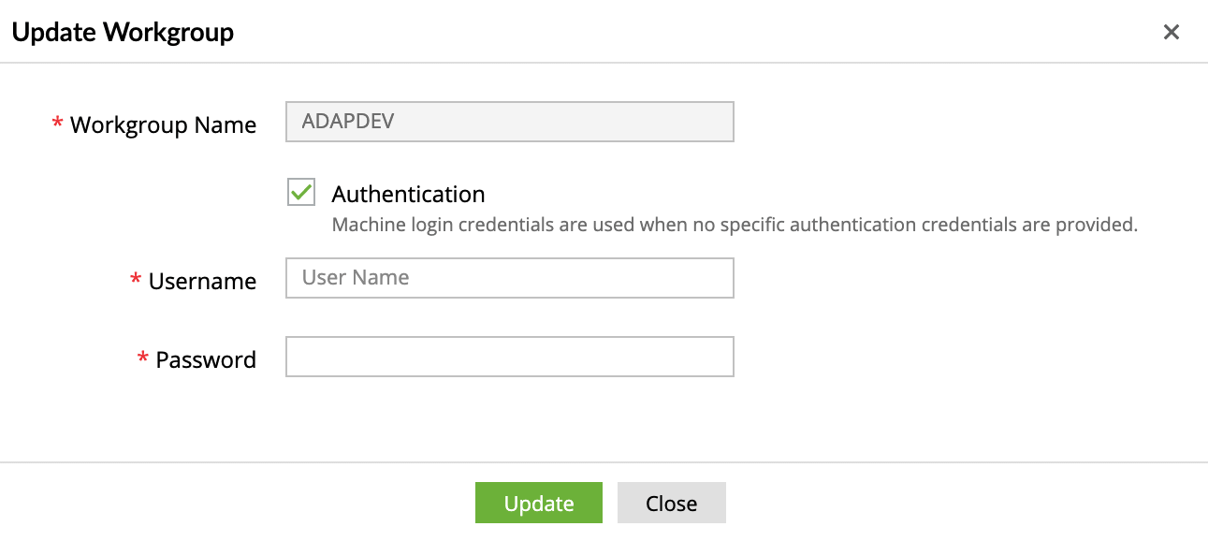Focus the Username input field

tap(509, 277)
